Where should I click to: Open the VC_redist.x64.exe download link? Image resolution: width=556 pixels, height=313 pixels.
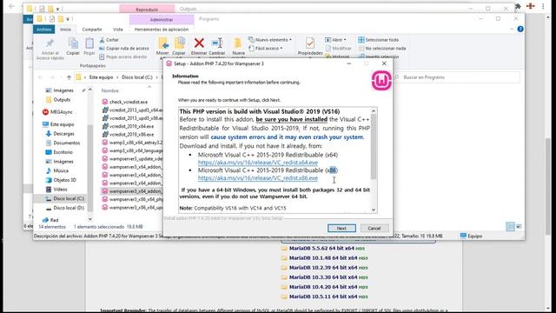pos(258,163)
